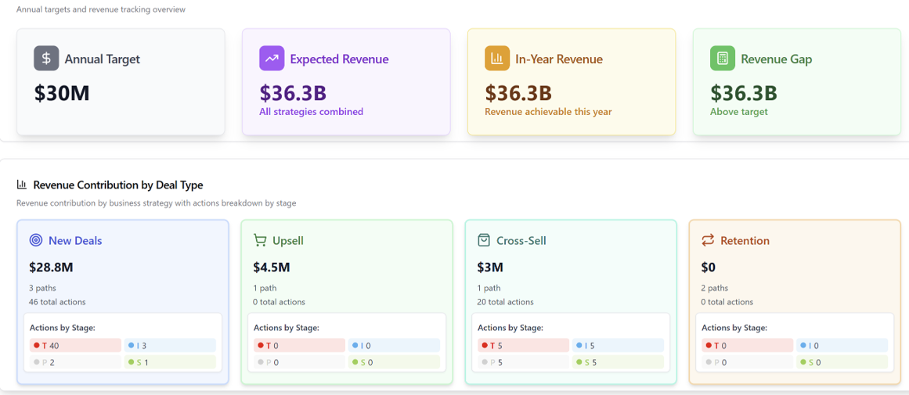
Task: Click the P 0 stage chip in Upsell
Action: [299, 363]
